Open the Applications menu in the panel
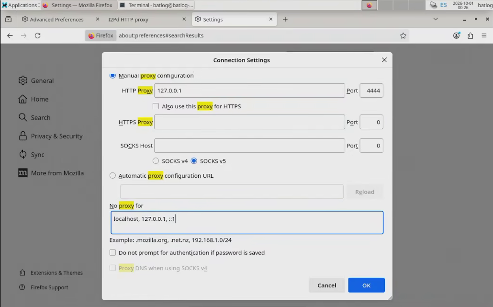 [x=20, y=5]
